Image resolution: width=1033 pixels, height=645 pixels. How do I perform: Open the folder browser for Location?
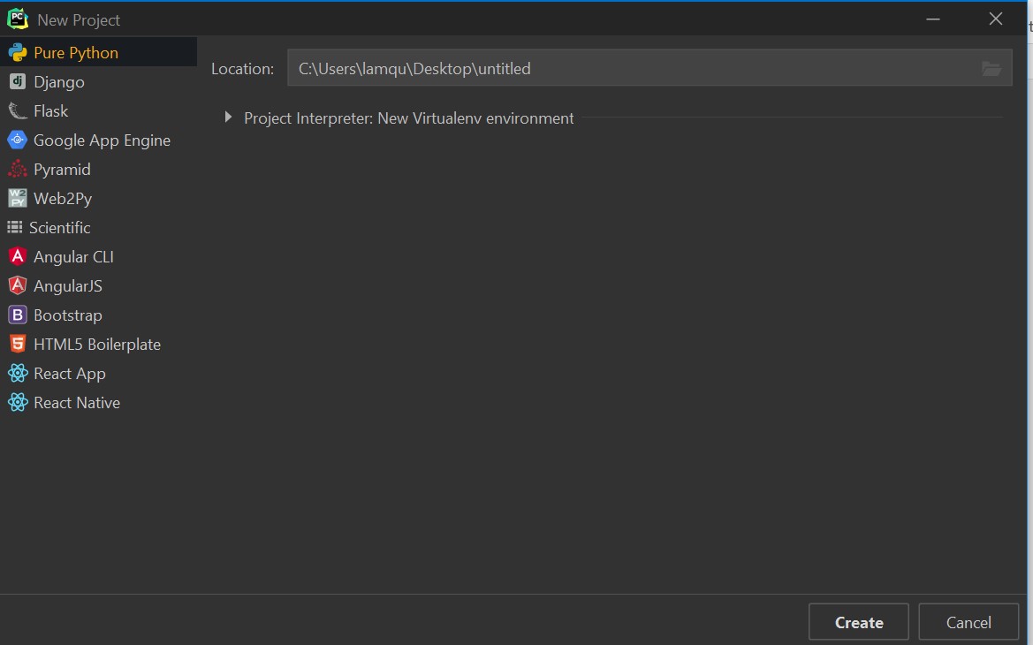(991, 68)
